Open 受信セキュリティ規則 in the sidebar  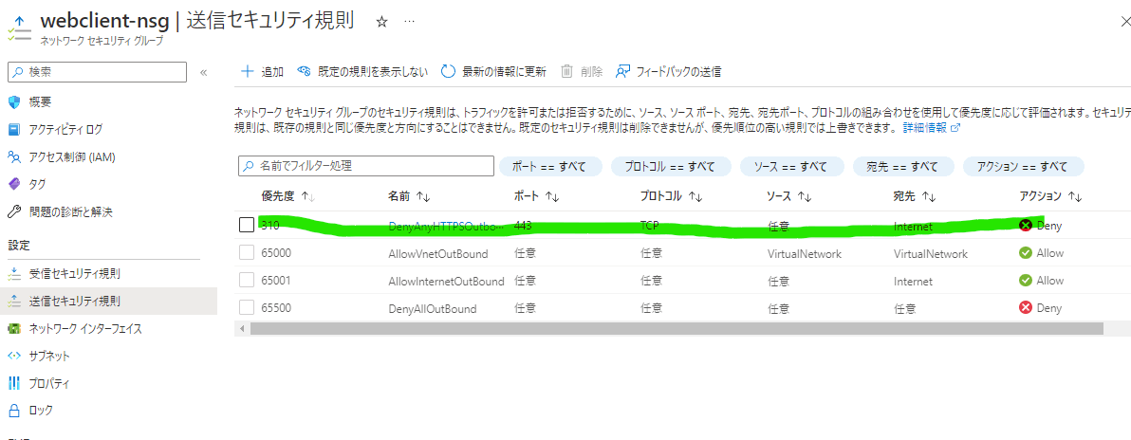(74, 274)
